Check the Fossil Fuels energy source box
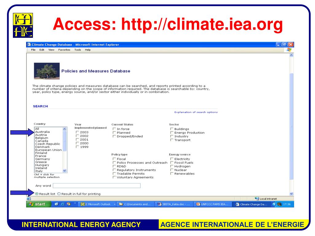Screen dimensions: 315x236 (172, 163)
